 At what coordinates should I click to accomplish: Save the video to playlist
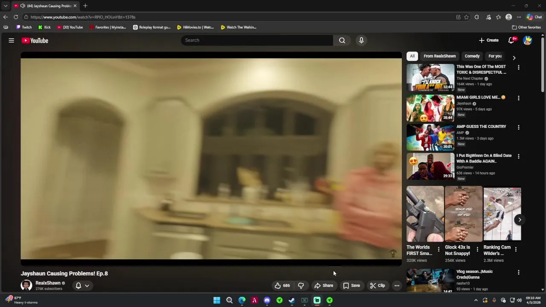pyautogui.click(x=351, y=286)
